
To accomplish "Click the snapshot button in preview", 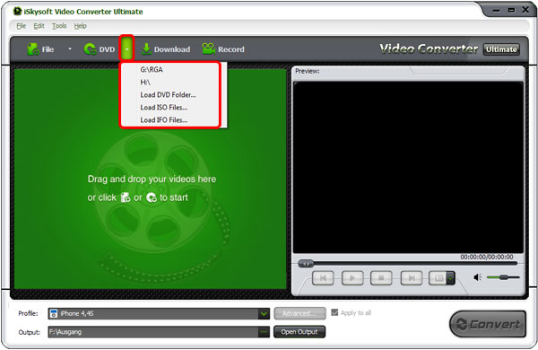I will pos(438,278).
